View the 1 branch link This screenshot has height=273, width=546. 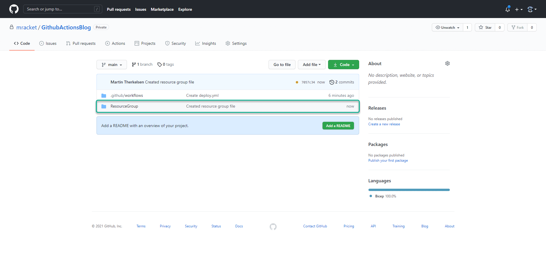(142, 65)
